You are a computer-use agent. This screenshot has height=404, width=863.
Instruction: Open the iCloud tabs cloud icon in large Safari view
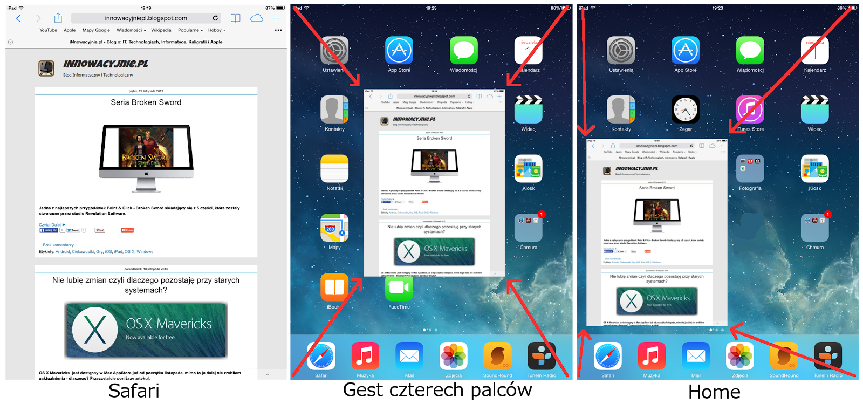coord(257,18)
